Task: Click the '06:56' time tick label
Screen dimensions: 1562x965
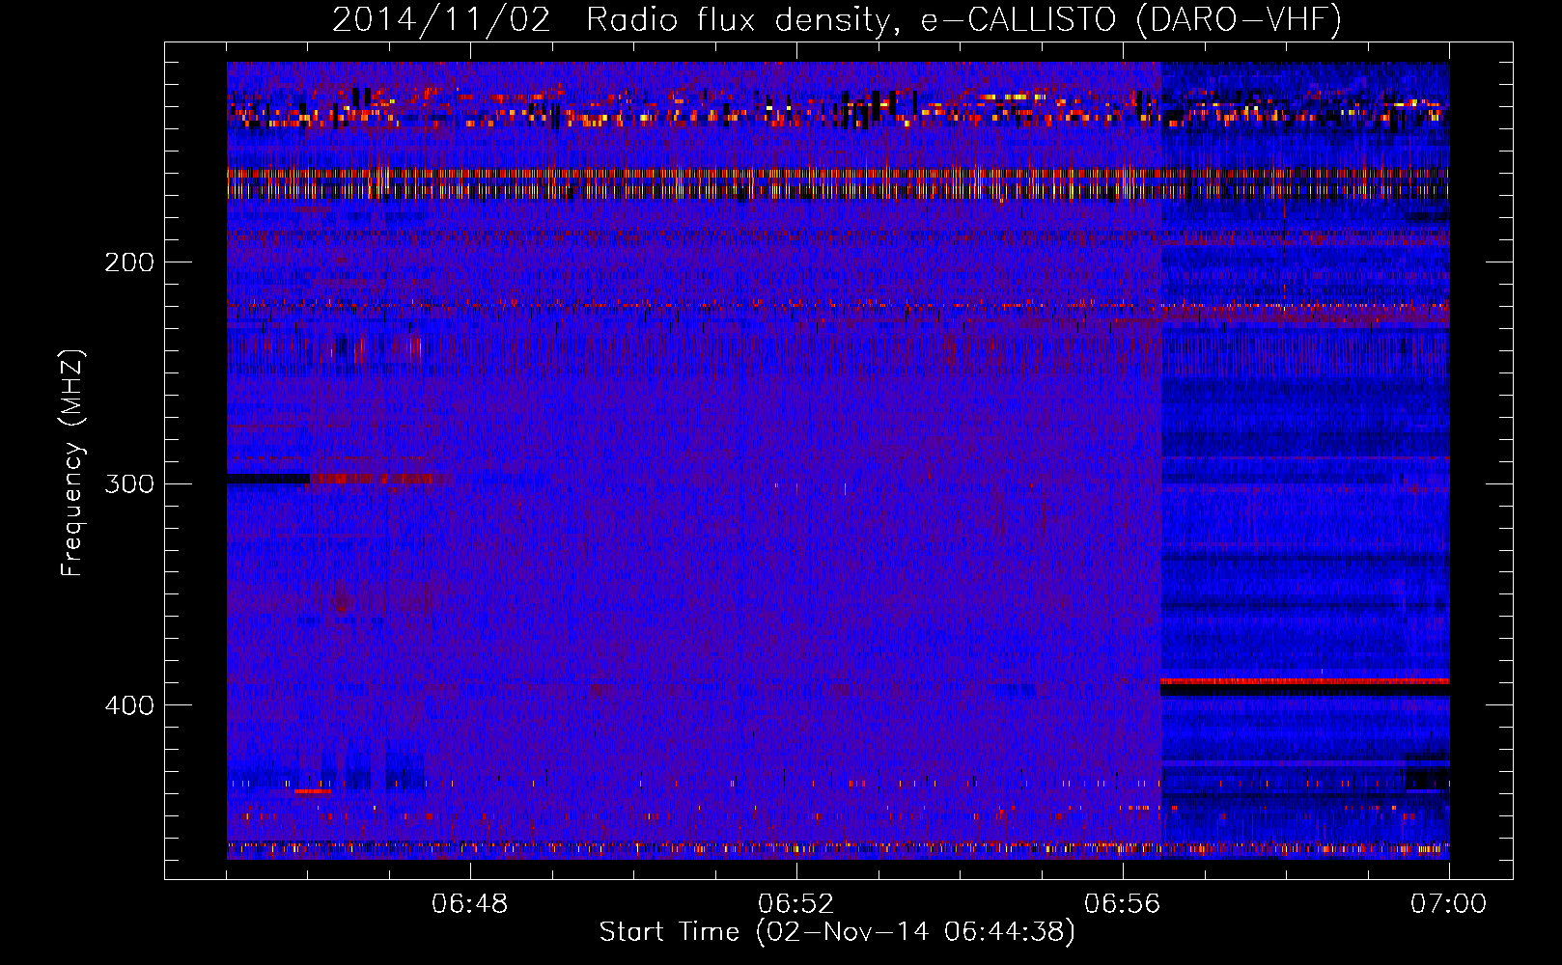Action: coord(1123,904)
